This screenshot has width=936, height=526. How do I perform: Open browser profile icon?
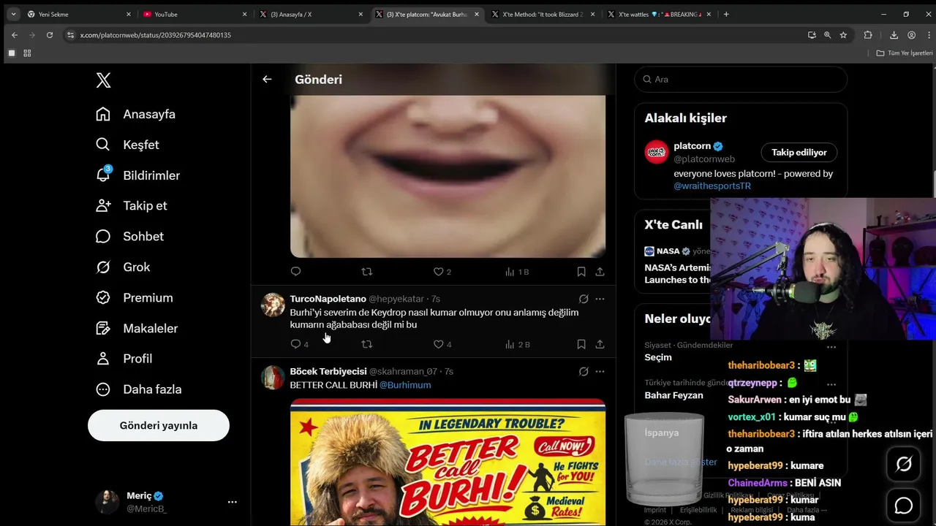click(x=911, y=35)
